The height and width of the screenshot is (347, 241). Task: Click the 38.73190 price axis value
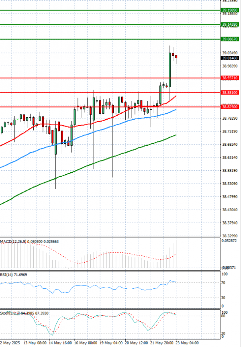230,131
